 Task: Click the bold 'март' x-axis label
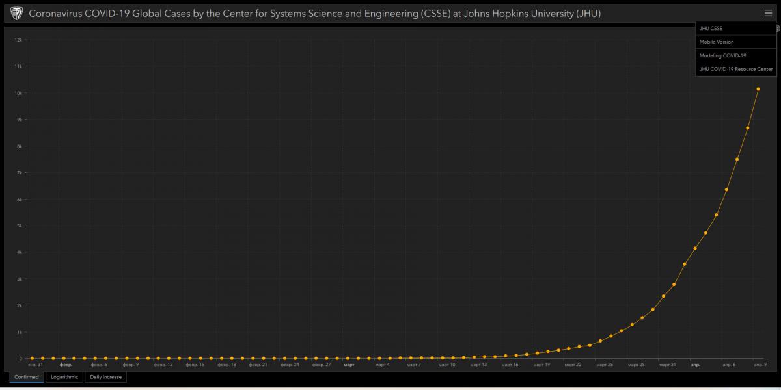tap(349, 365)
